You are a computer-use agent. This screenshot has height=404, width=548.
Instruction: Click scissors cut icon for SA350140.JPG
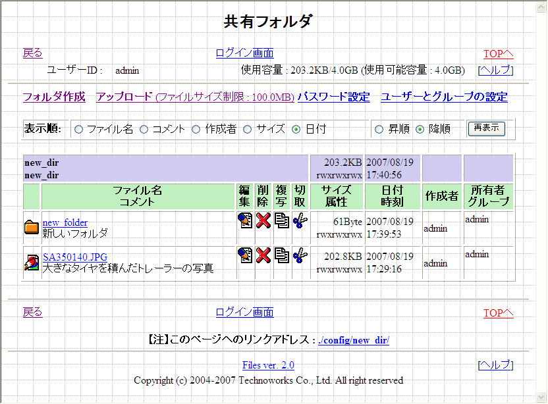point(300,255)
